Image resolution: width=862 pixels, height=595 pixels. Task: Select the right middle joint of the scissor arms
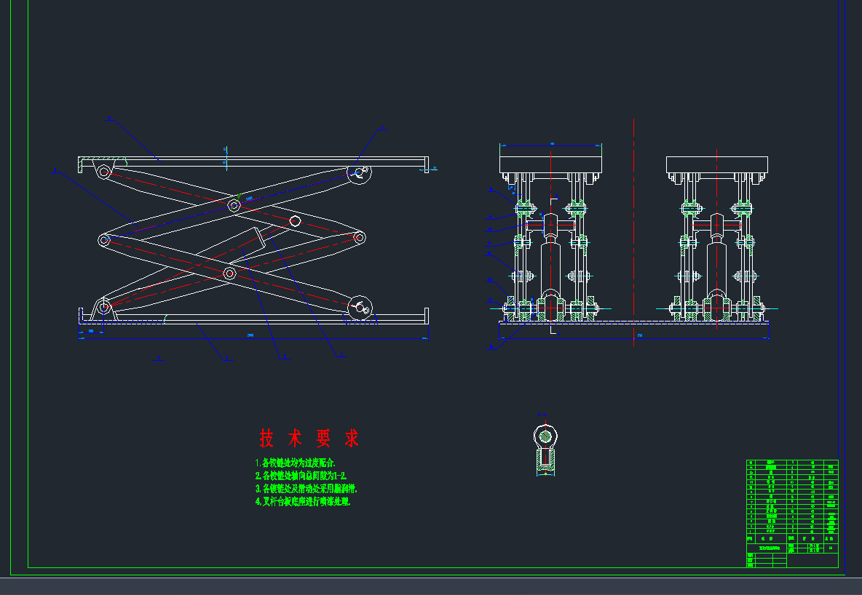tap(359, 237)
